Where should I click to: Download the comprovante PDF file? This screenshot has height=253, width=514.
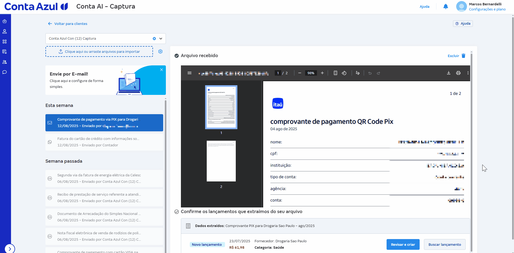(448, 73)
